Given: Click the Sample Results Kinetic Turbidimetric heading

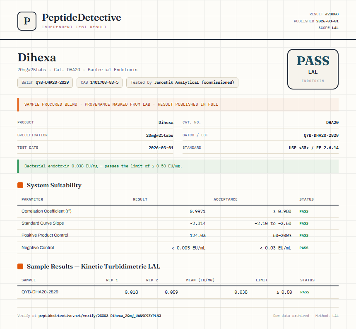Looking at the screenshot, I should click(94, 266).
